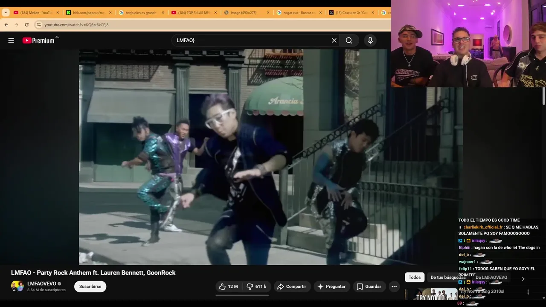Go forward with browser forward arrow

click(x=17, y=25)
